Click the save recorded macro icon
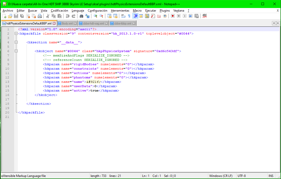 click(197, 16)
